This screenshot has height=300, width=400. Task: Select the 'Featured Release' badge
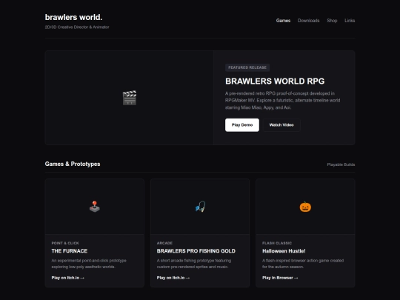(247, 67)
